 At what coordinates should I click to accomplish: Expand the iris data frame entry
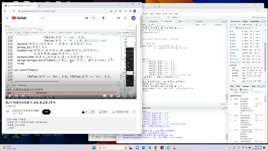[x=231, y=56]
